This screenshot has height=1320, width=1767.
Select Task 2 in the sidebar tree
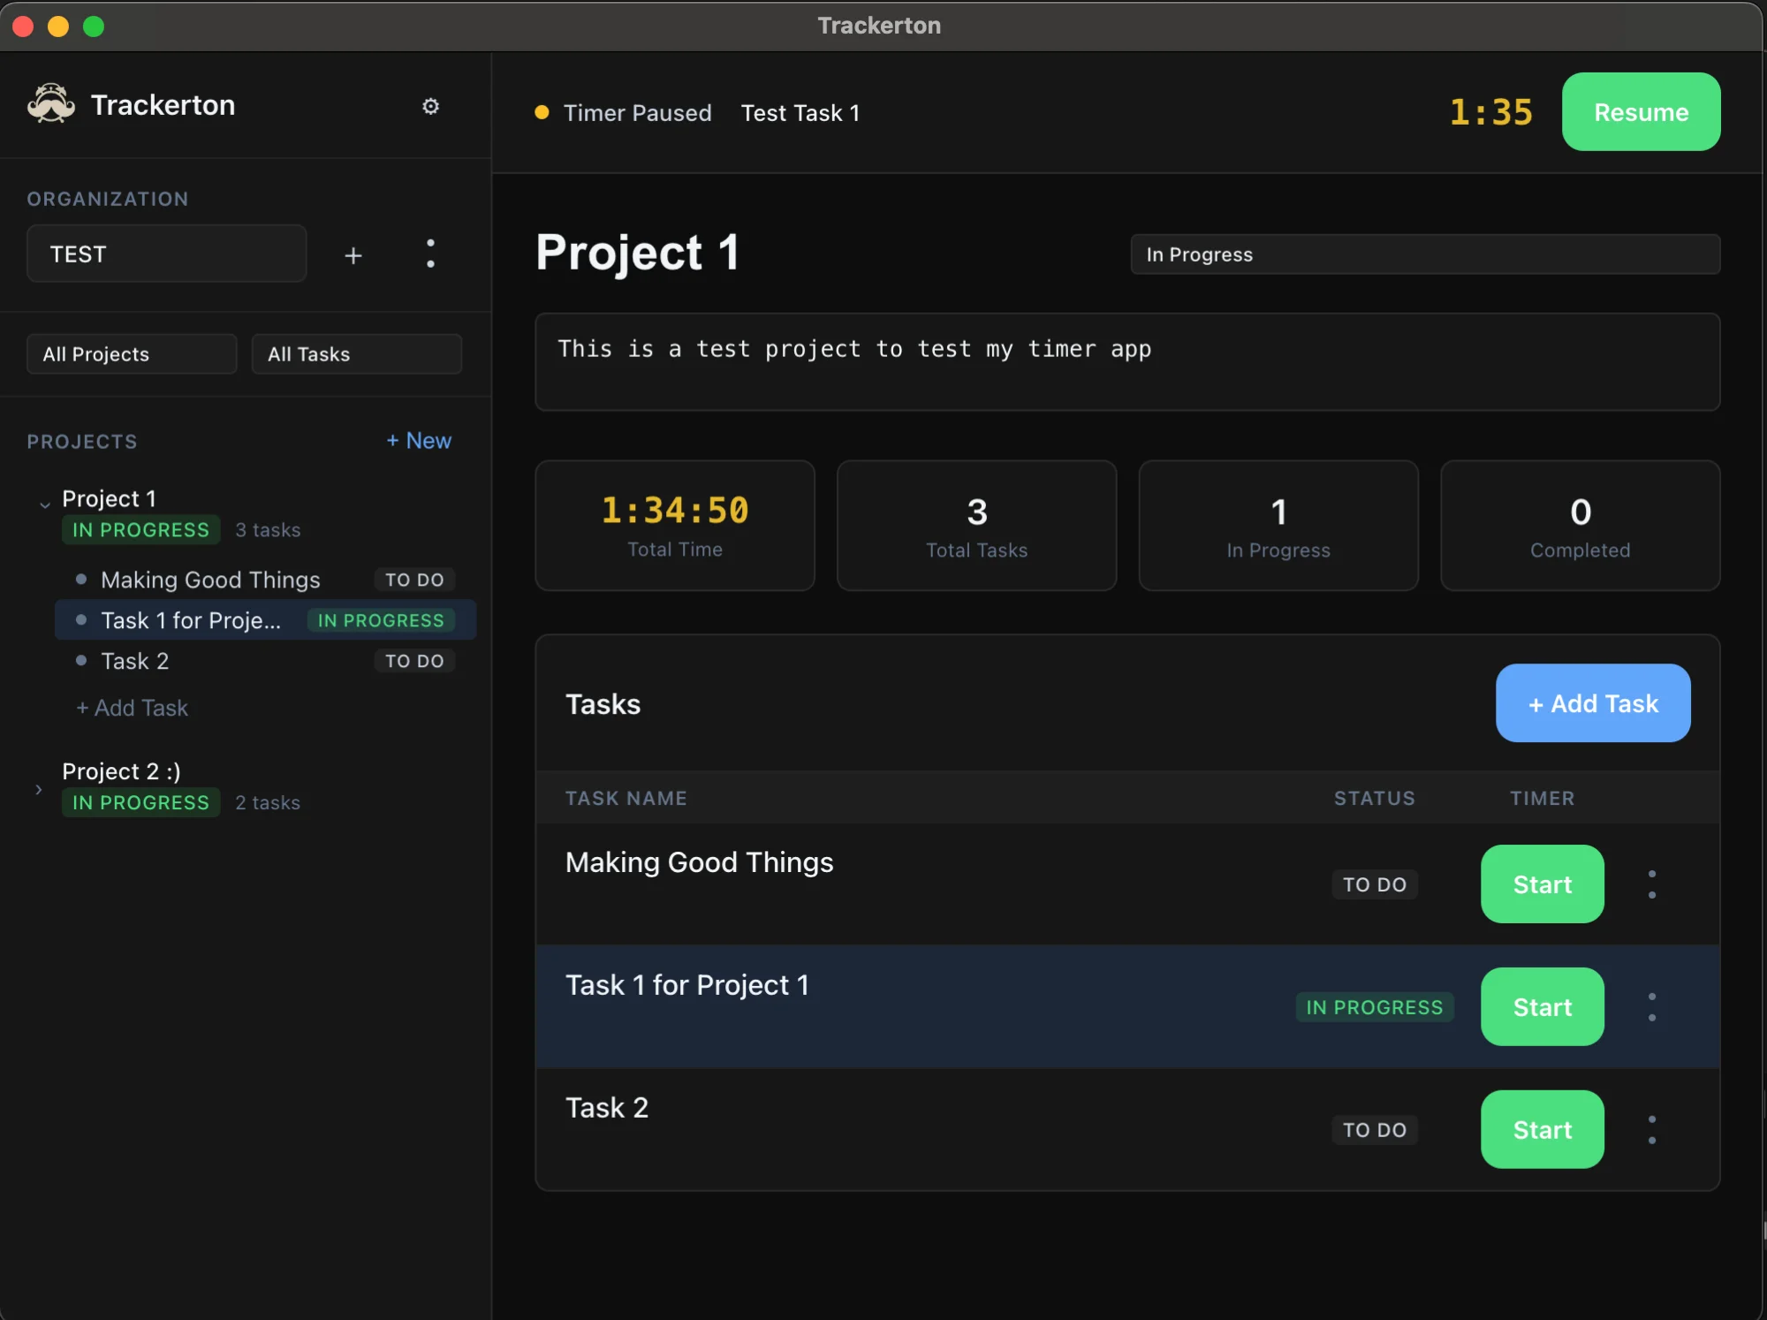133,661
